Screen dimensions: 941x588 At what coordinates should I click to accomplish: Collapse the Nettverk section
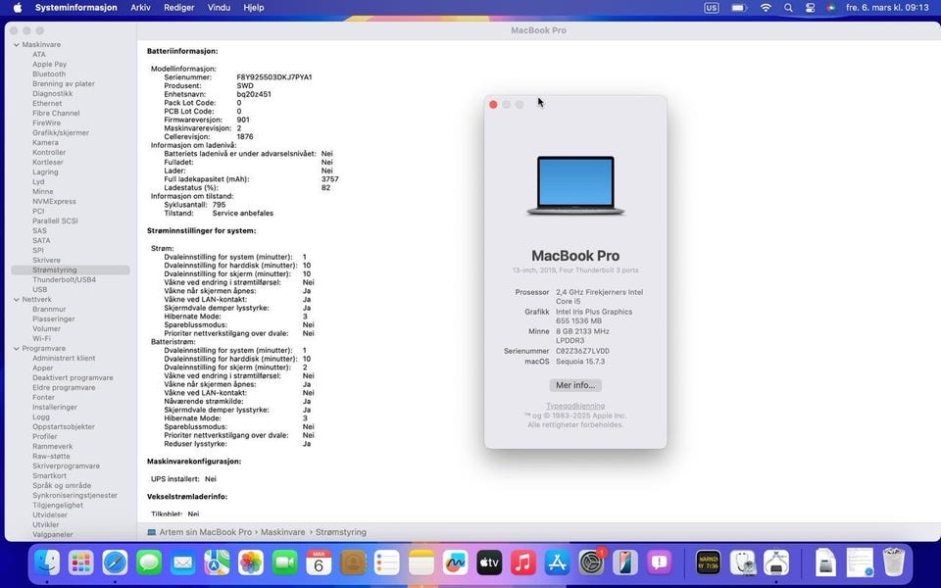click(x=17, y=300)
